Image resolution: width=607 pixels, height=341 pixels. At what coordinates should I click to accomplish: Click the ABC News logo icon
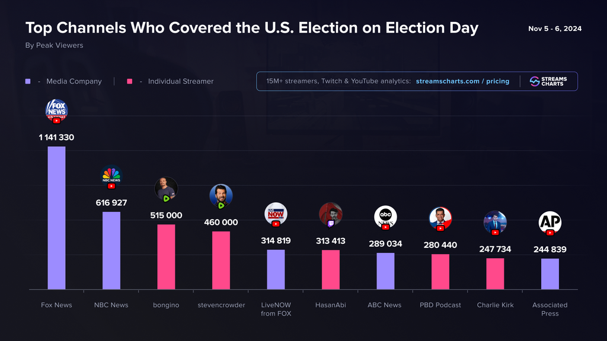(x=385, y=217)
